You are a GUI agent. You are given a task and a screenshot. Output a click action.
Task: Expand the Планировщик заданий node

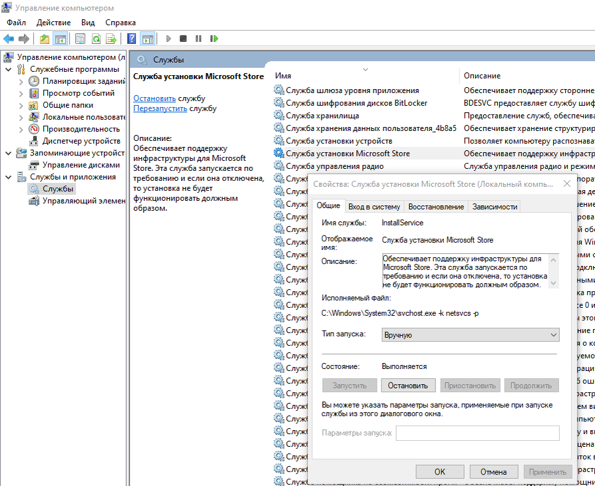point(21,81)
